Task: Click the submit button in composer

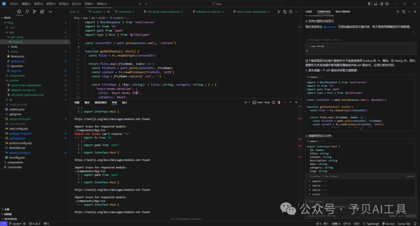Action: coord(411,216)
